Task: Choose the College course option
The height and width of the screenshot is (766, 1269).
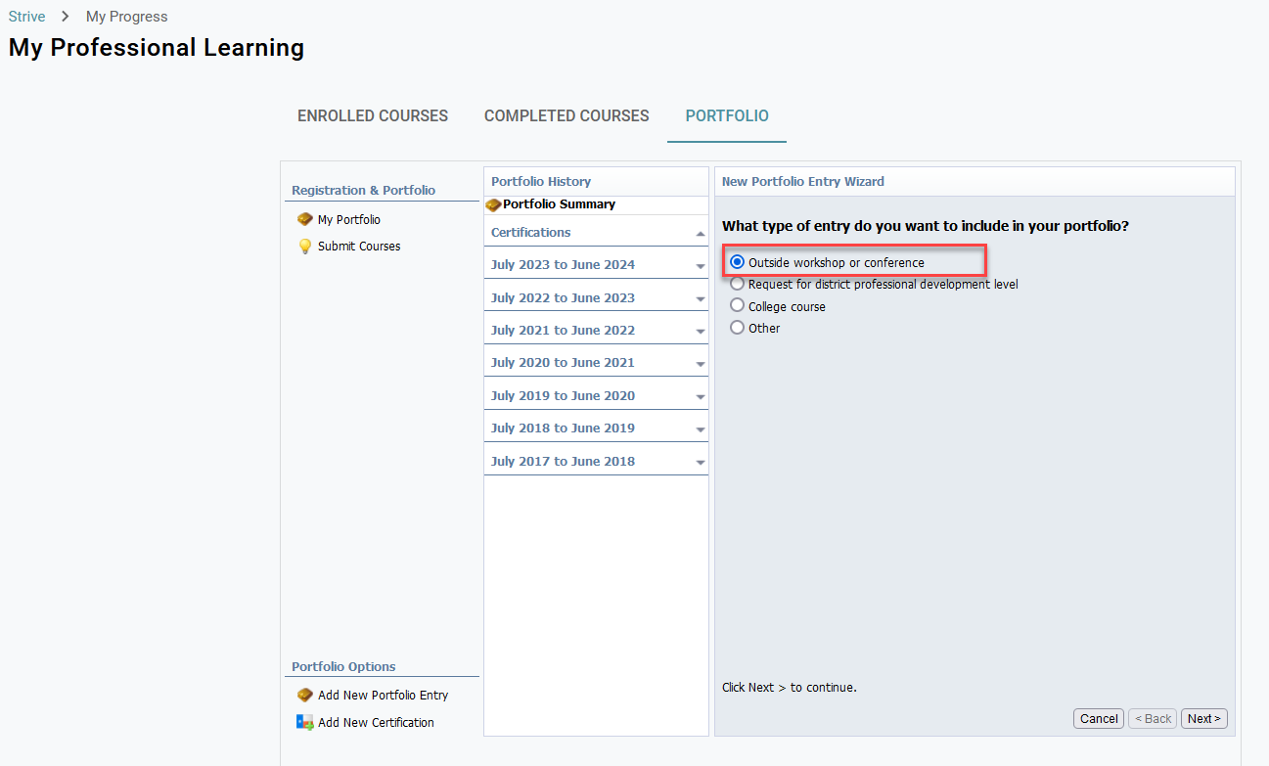Action: [738, 305]
